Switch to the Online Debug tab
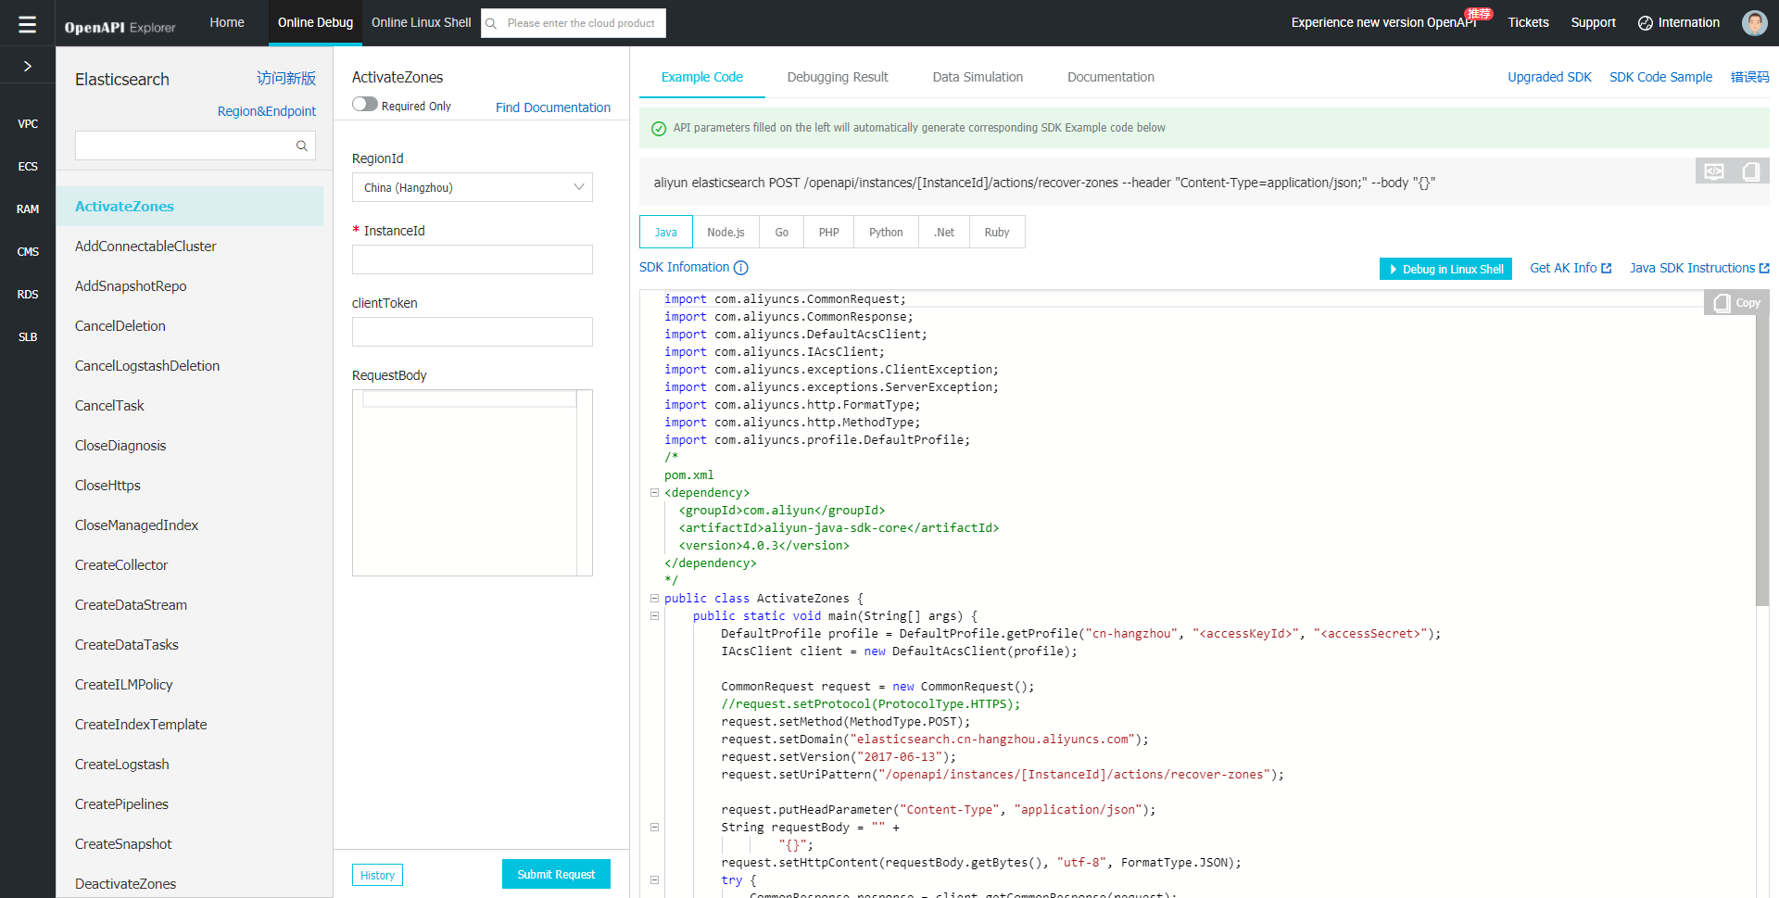Viewport: 1779px width, 898px height. tap(315, 22)
